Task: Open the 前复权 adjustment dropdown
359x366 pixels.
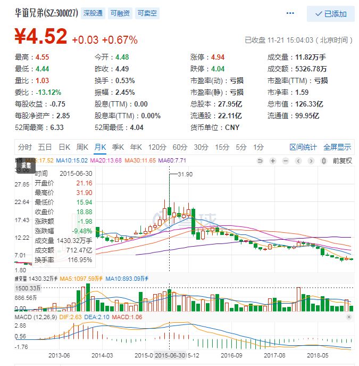Action: pos(342,160)
